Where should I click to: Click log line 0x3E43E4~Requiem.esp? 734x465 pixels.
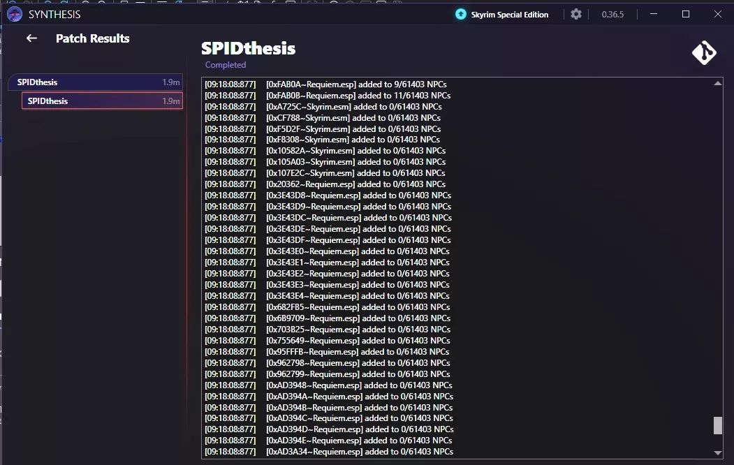click(x=328, y=295)
